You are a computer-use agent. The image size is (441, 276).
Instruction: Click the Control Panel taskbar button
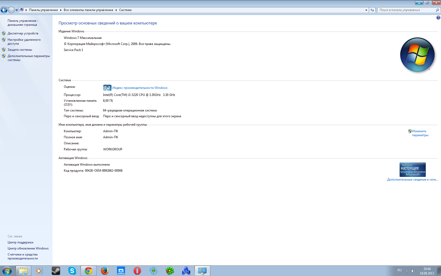(x=202, y=271)
